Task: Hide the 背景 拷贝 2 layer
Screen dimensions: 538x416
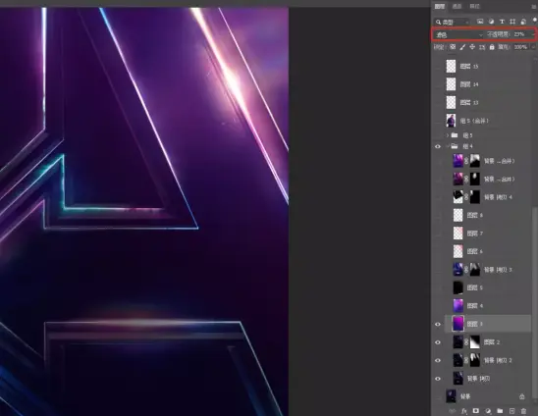Action: coord(438,360)
